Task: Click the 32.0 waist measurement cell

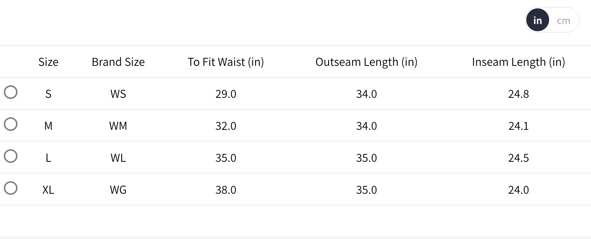Action: click(x=225, y=126)
